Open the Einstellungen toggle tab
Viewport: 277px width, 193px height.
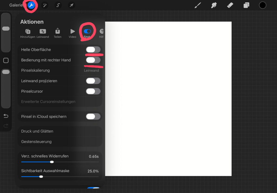pyautogui.click(x=87, y=33)
